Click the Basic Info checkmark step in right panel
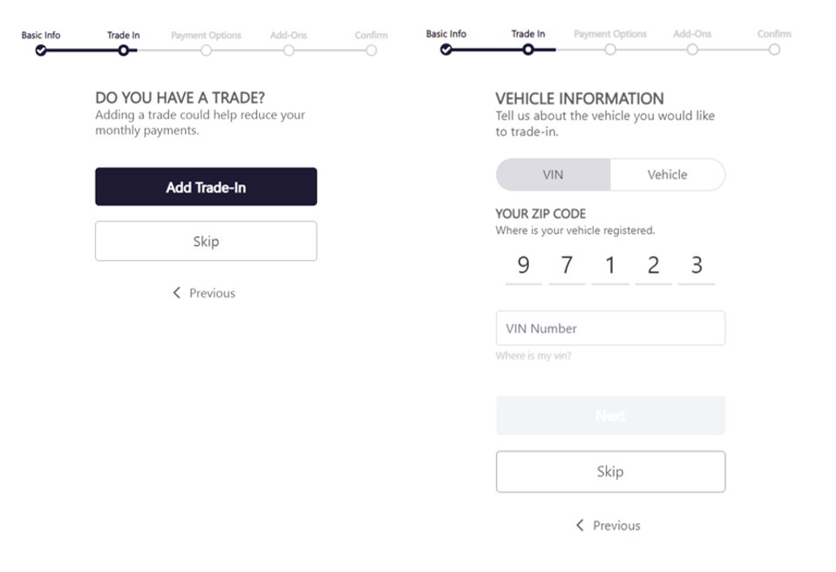Screen dimensions: 836x572 coord(446,50)
